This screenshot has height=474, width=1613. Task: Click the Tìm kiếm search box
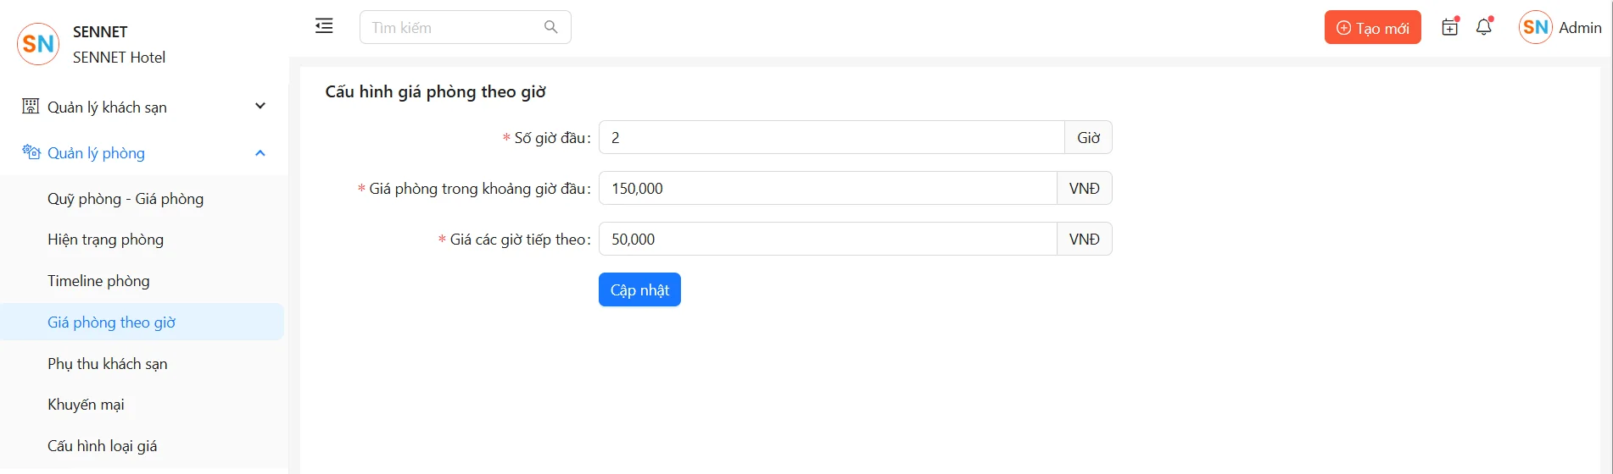pos(454,27)
